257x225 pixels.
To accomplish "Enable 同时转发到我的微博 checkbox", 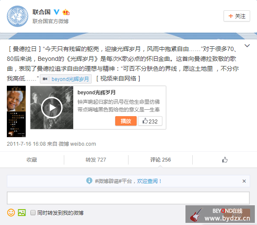I will click(33, 213).
